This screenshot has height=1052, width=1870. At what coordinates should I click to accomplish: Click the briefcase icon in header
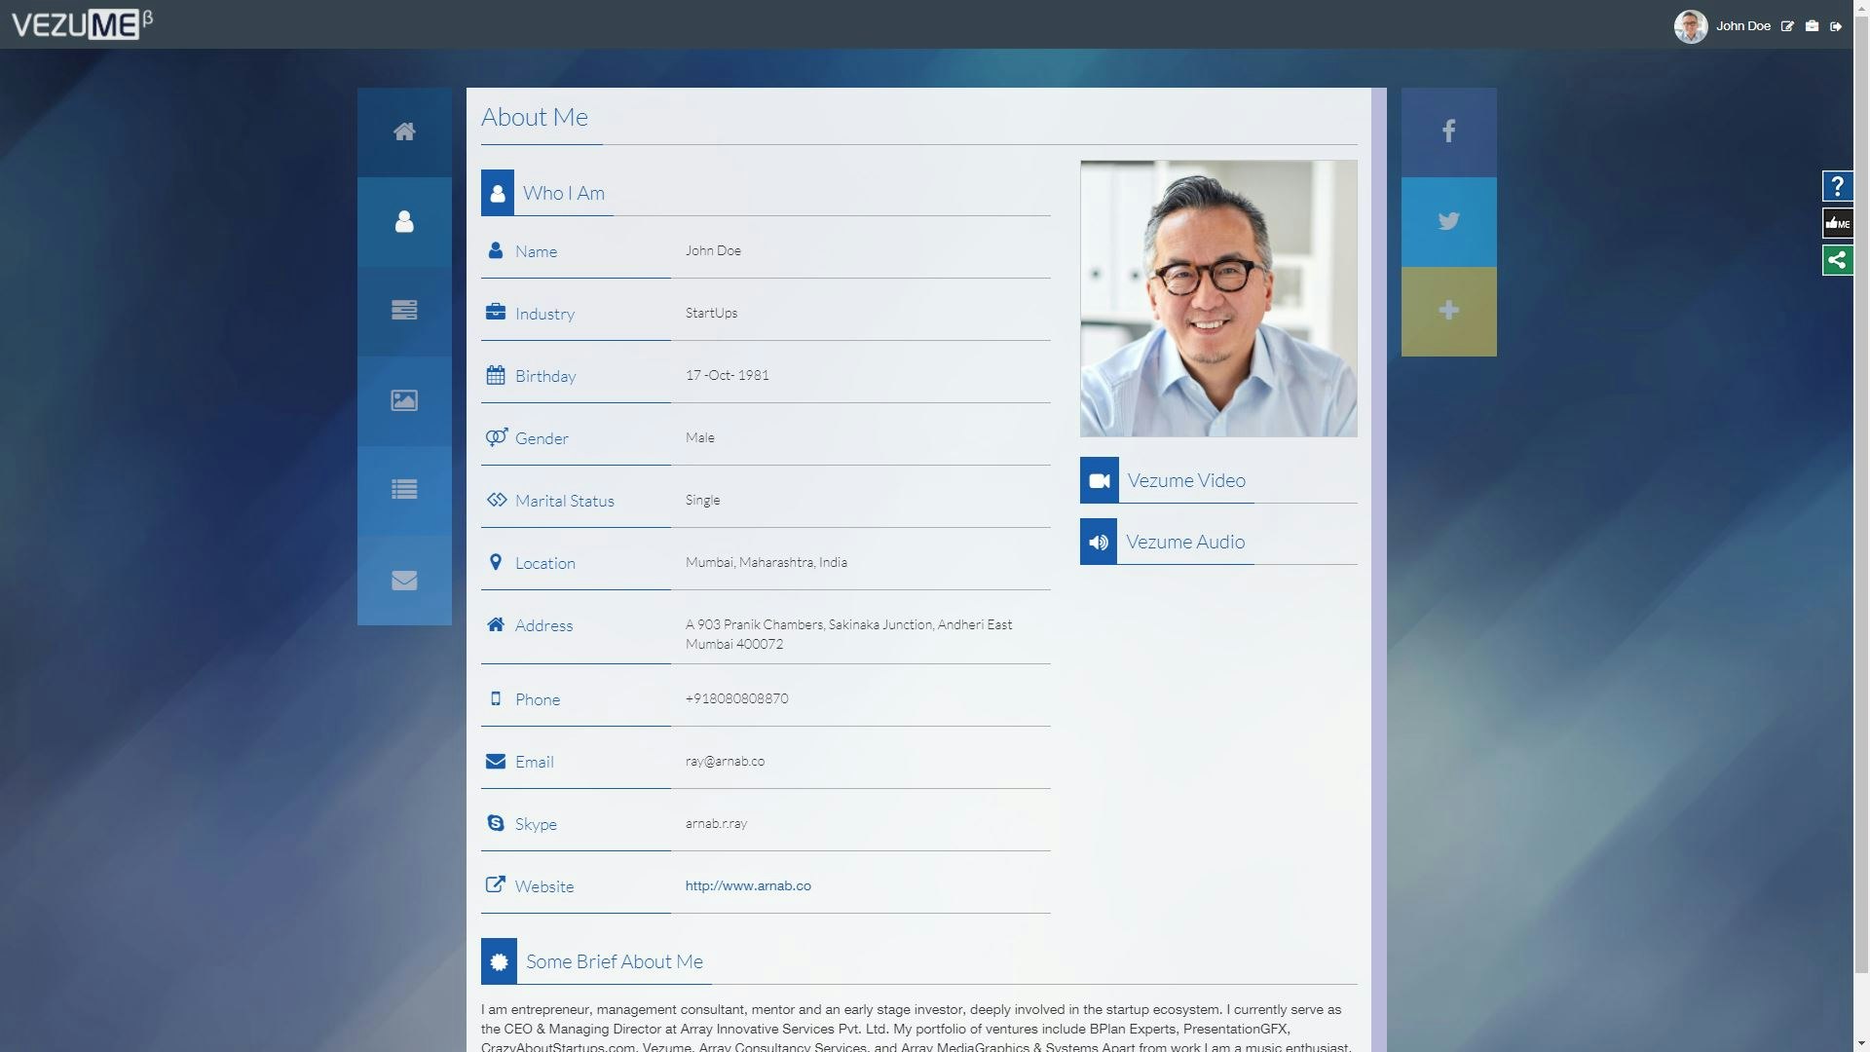coord(1812,26)
